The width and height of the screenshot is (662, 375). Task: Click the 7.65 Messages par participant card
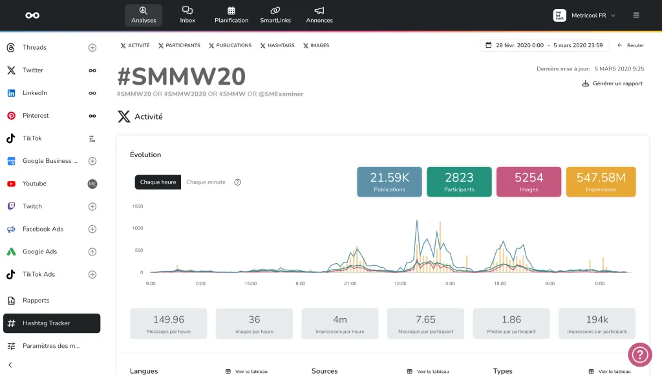click(425, 323)
